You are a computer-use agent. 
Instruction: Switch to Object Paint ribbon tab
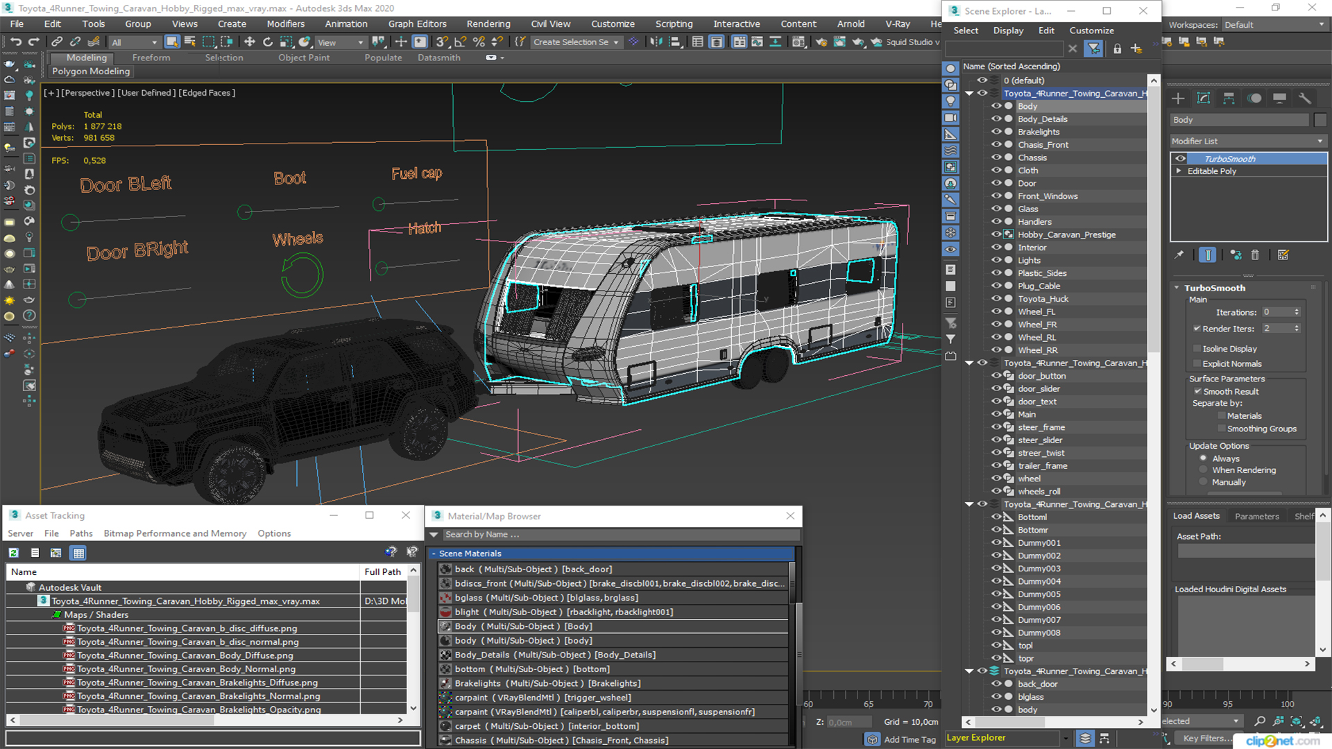304,58
